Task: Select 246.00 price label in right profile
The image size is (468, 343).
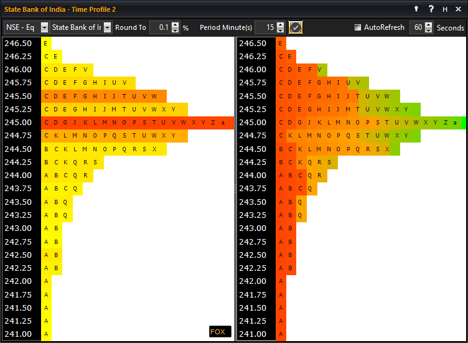Action: point(253,70)
